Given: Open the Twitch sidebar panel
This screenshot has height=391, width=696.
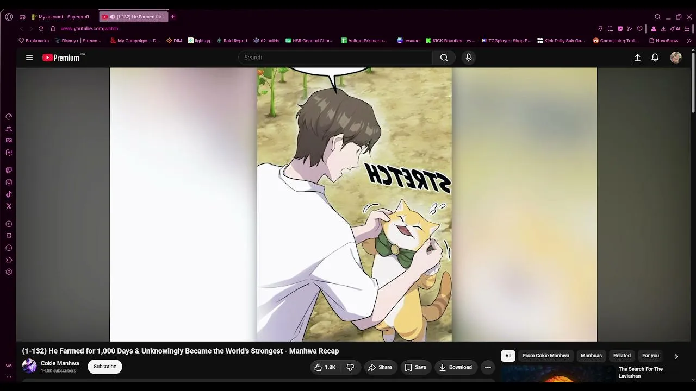Looking at the screenshot, I should [9, 171].
